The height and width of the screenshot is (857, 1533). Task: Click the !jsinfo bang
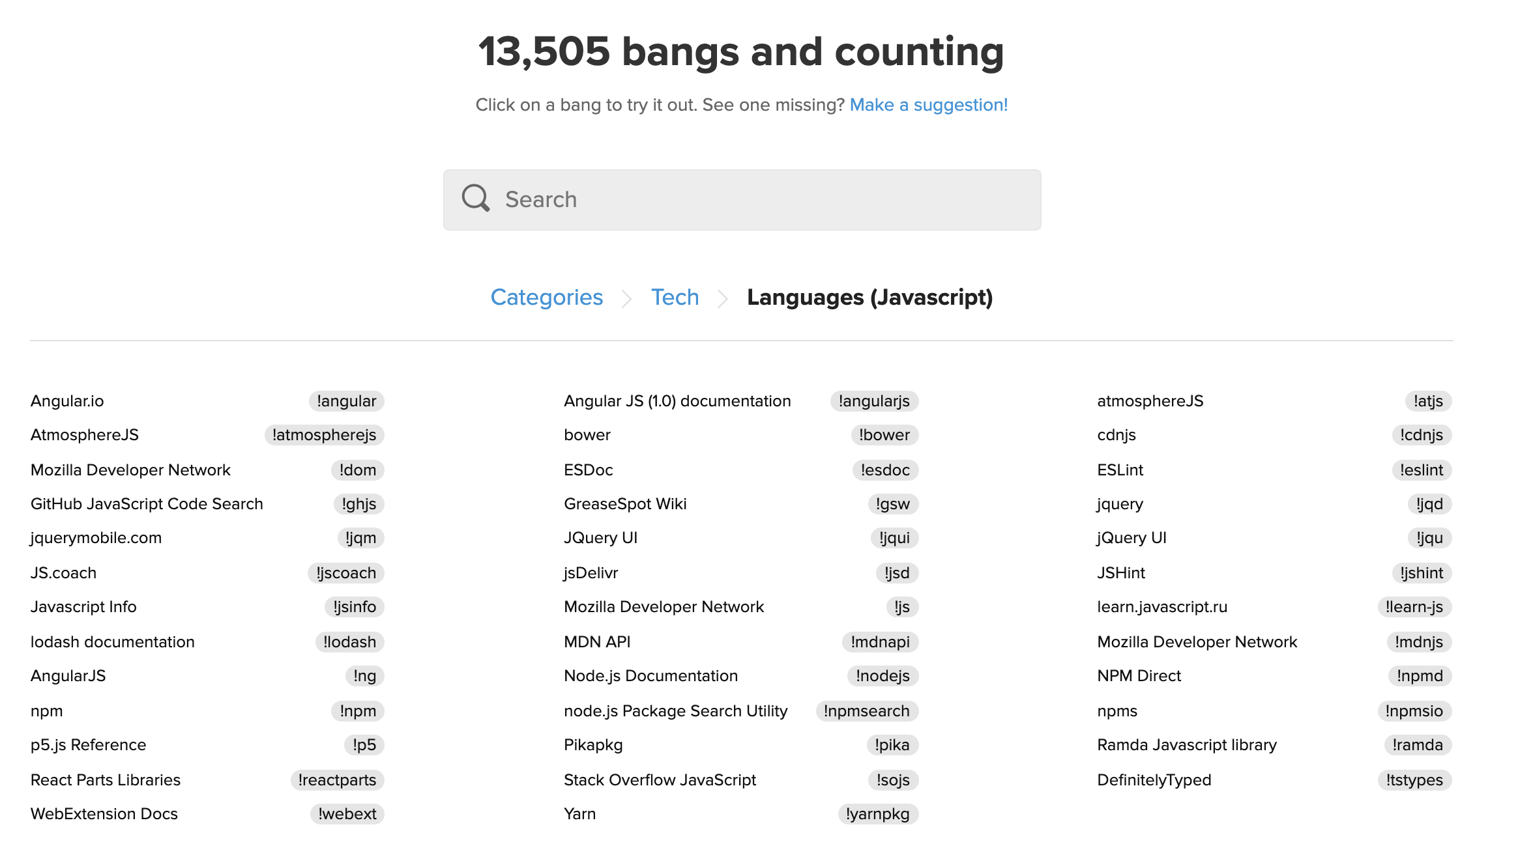(354, 607)
